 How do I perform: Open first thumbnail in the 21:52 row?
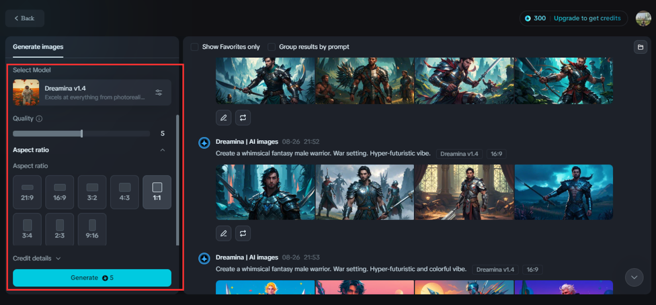[x=265, y=192]
